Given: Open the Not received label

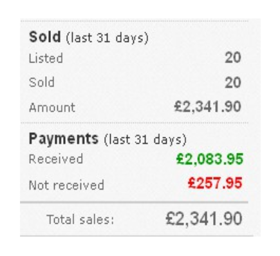Looking at the screenshot, I should click(x=66, y=185).
